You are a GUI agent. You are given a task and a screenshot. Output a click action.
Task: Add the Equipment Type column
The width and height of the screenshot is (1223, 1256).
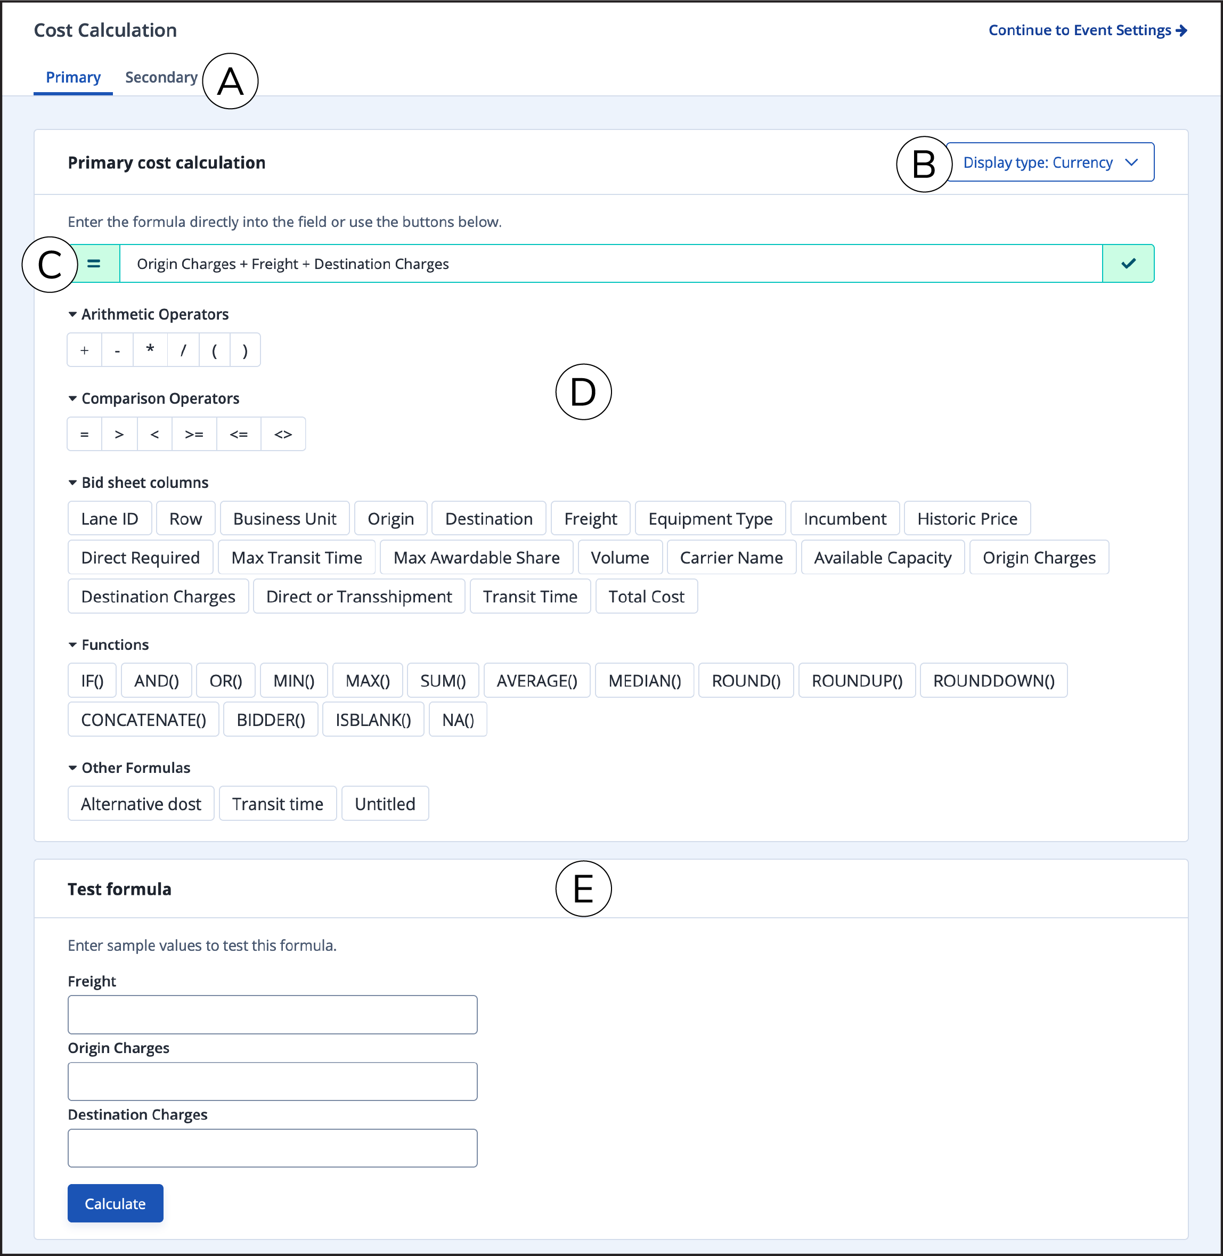(711, 518)
